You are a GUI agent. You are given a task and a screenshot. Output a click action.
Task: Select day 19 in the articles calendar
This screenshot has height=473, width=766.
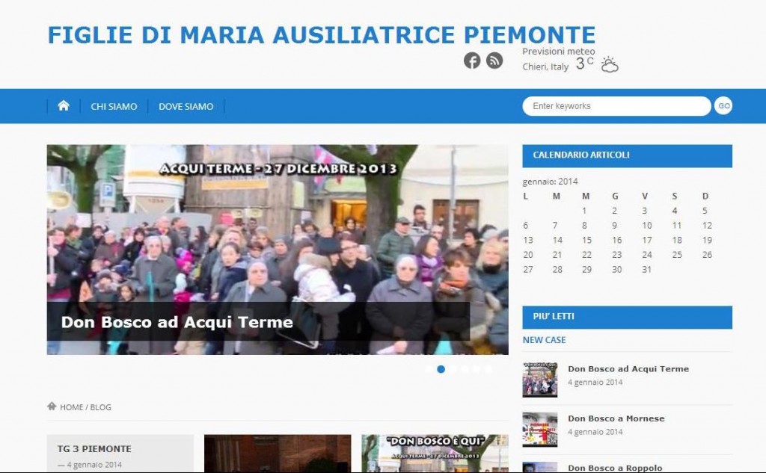click(x=707, y=240)
